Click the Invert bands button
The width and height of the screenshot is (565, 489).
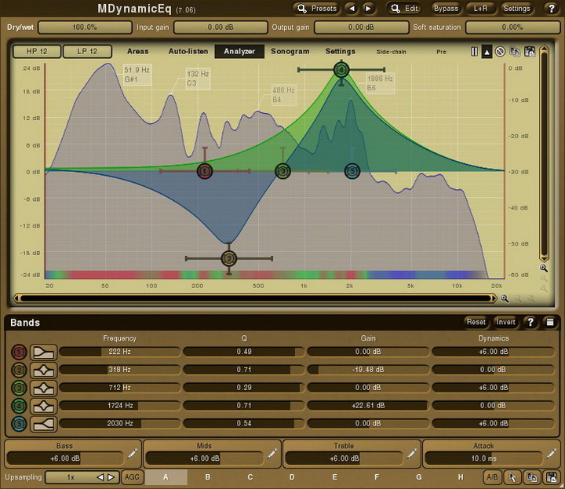505,322
